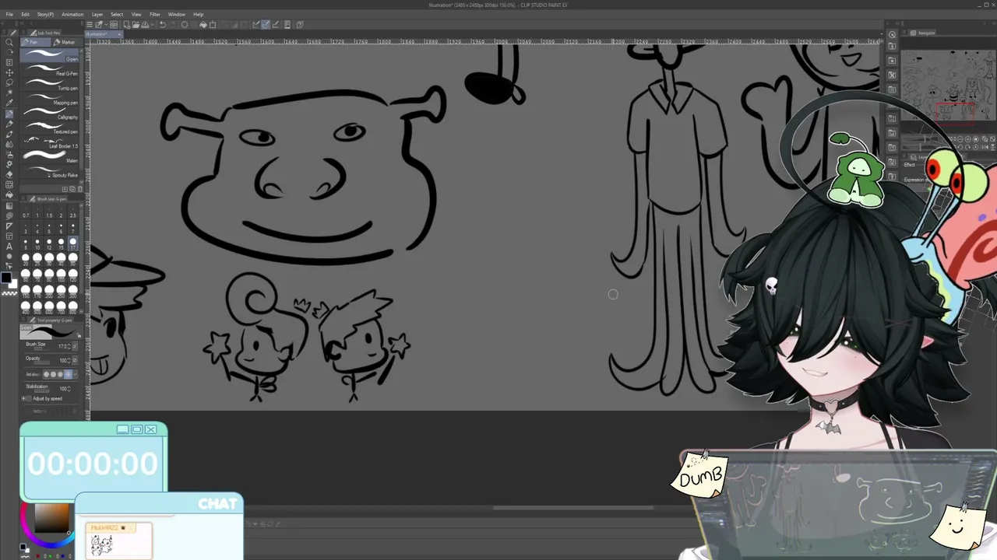Click the smartphone connect icon
The height and width of the screenshot is (560, 997).
click(287, 25)
